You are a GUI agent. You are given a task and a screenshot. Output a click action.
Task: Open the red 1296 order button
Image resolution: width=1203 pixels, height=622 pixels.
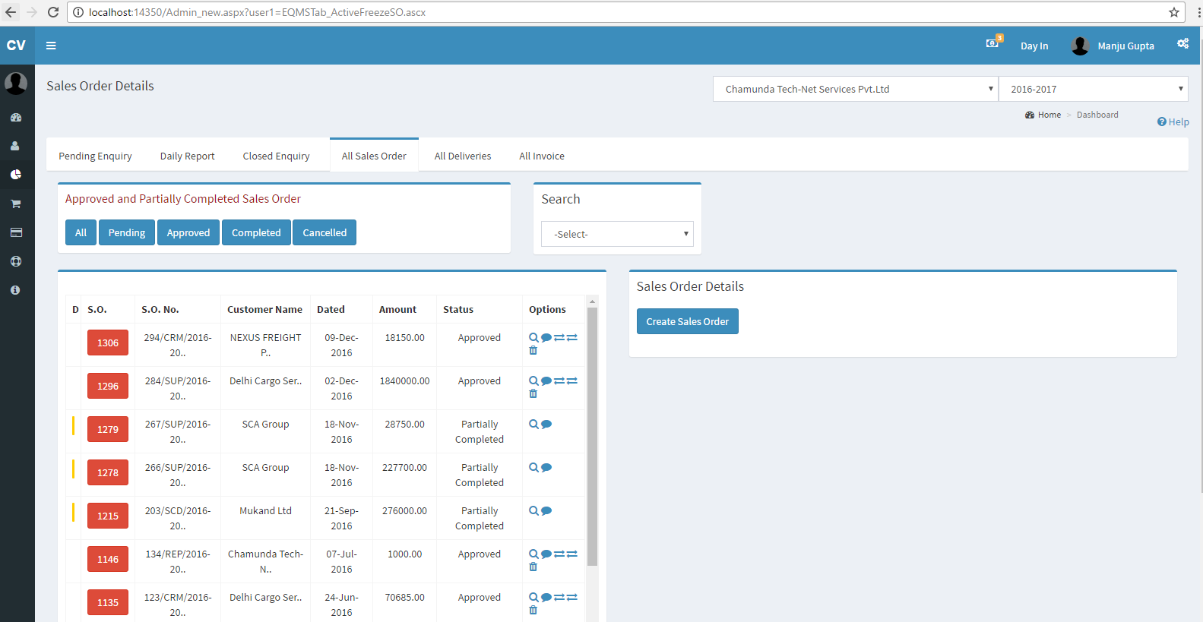coord(108,386)
